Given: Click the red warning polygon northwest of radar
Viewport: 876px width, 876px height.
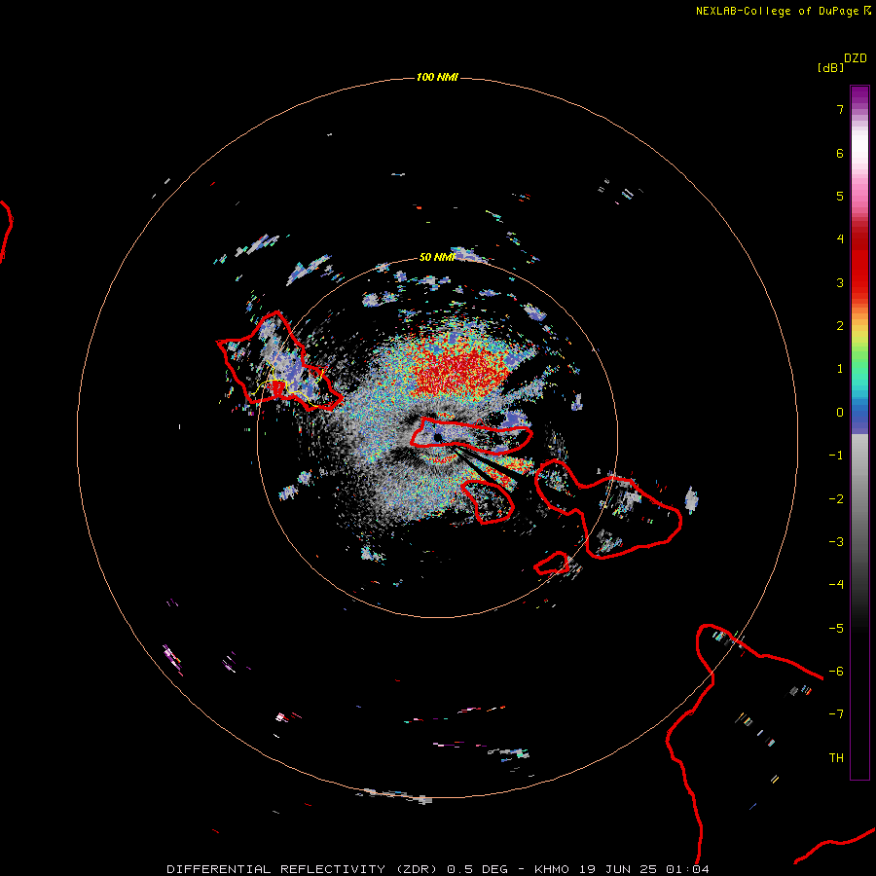Looking at the screenshot, I should pyautogui.click(x=277, y=361).
